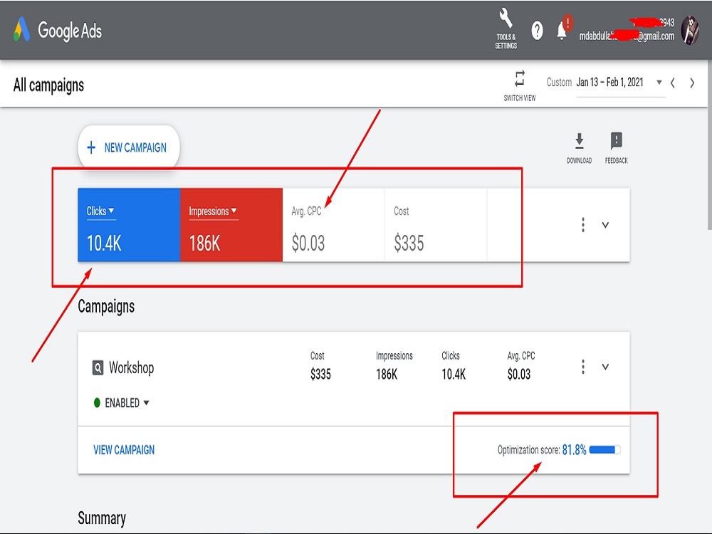712x534 pixels.
Task: Open Workshop campaign three-dot menu
Action: [583, 367]
